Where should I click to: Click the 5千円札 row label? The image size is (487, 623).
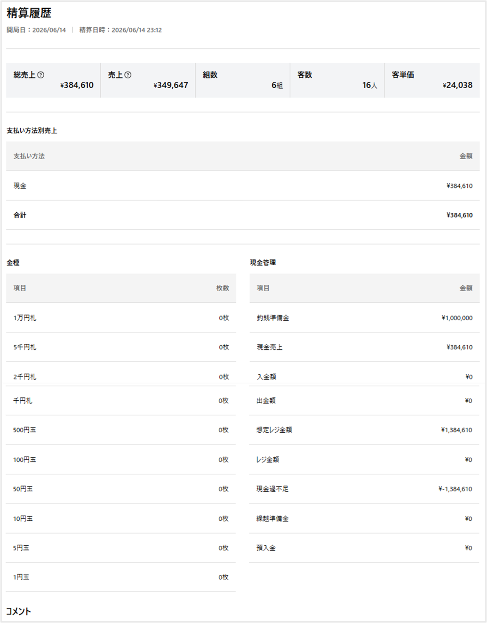24,347
